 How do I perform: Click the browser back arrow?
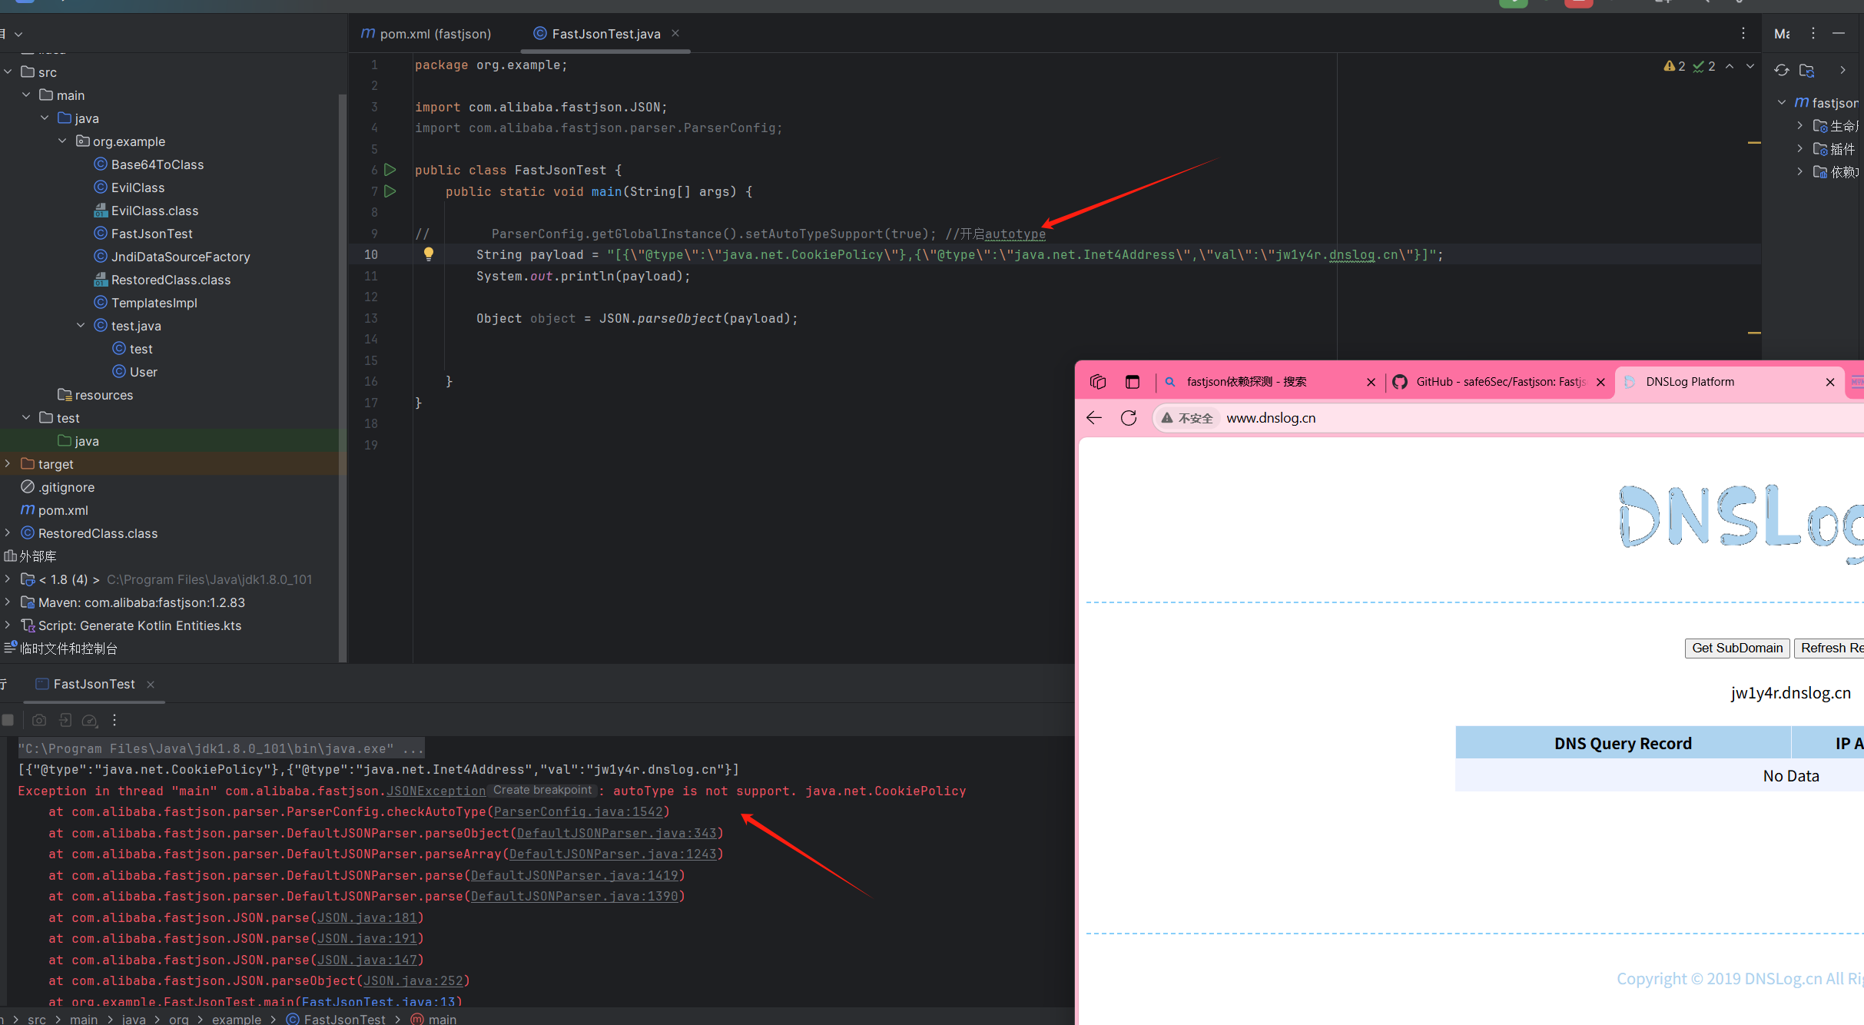point(1094,418)
